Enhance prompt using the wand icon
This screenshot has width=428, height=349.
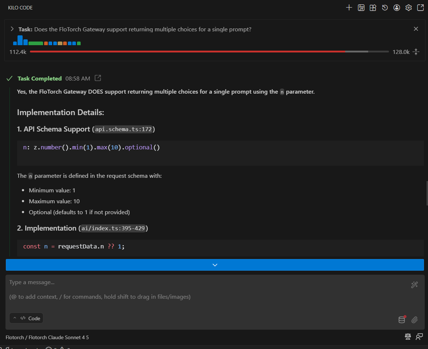tap(414, 285)
